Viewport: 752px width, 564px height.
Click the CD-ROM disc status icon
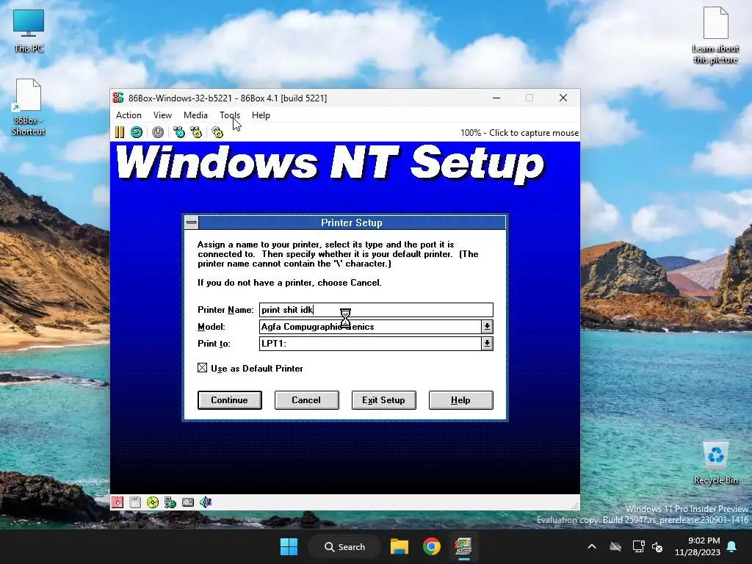153,502
